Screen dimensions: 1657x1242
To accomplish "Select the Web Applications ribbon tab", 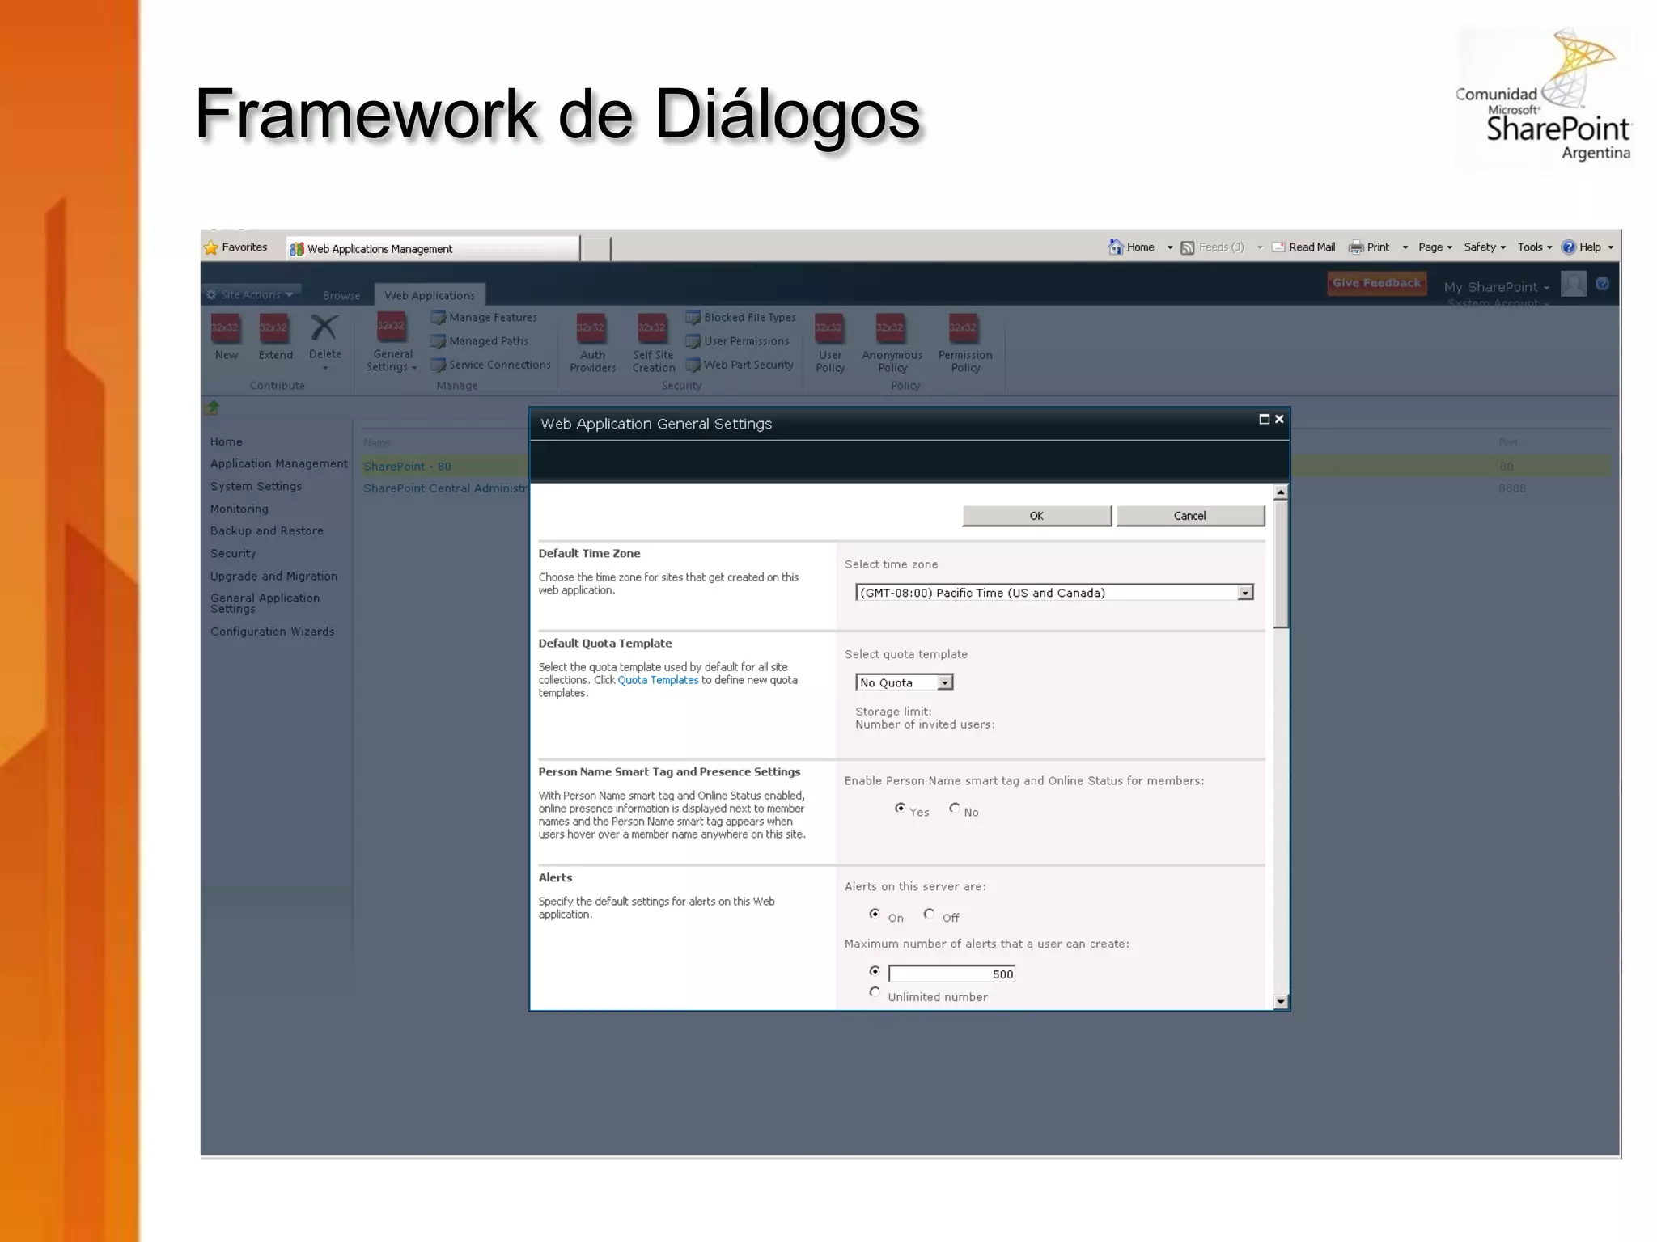I will pyautogui.click(x=430, y=295).
